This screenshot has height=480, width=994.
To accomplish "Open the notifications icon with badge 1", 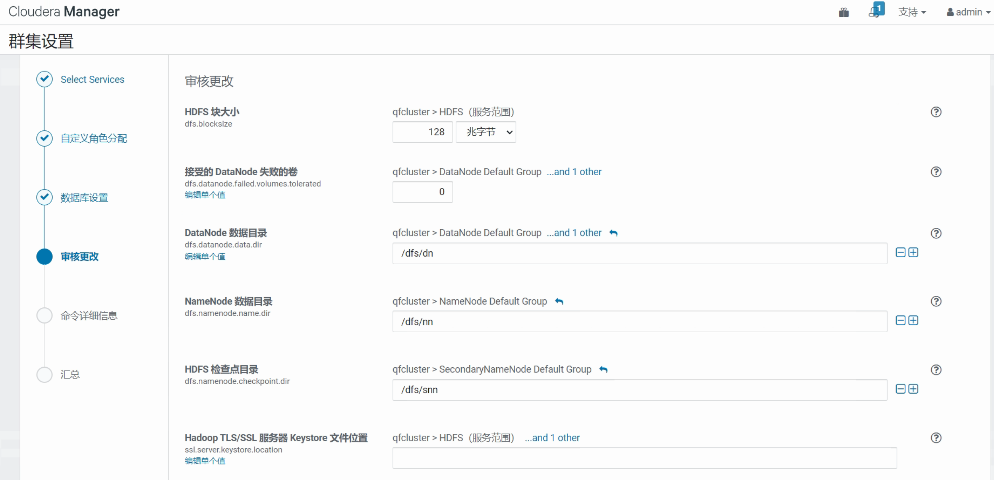I will 875,12.
